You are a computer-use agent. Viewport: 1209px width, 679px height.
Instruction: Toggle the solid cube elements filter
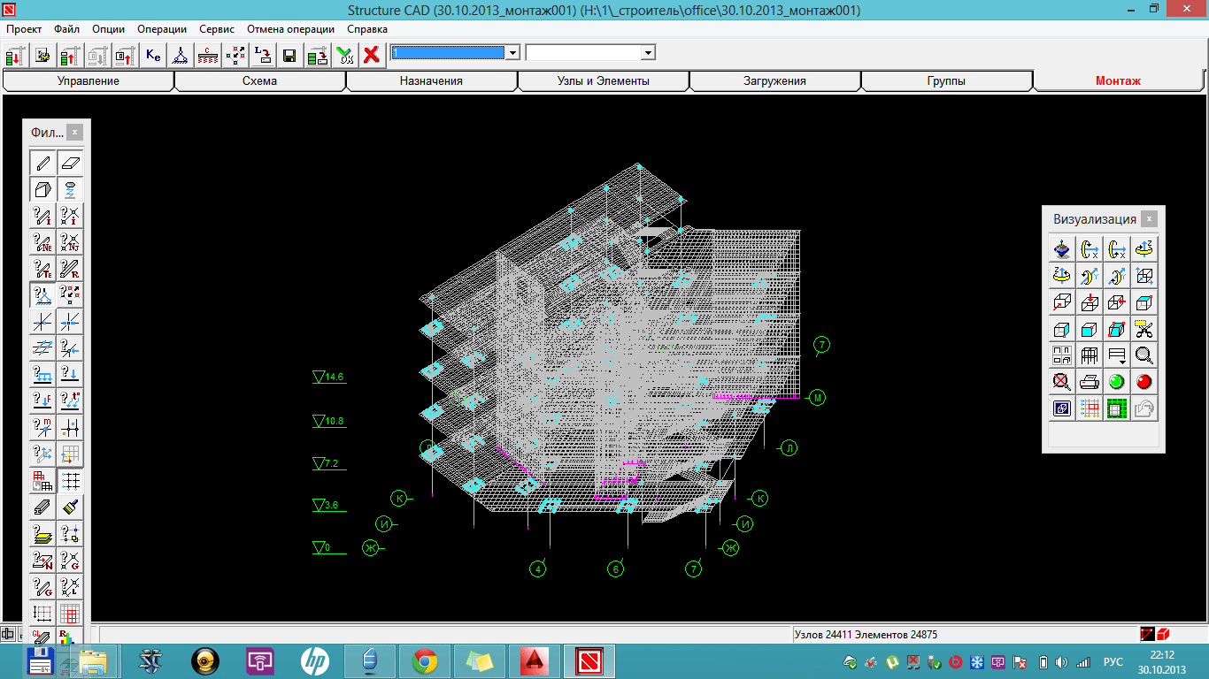coord(42,189)
